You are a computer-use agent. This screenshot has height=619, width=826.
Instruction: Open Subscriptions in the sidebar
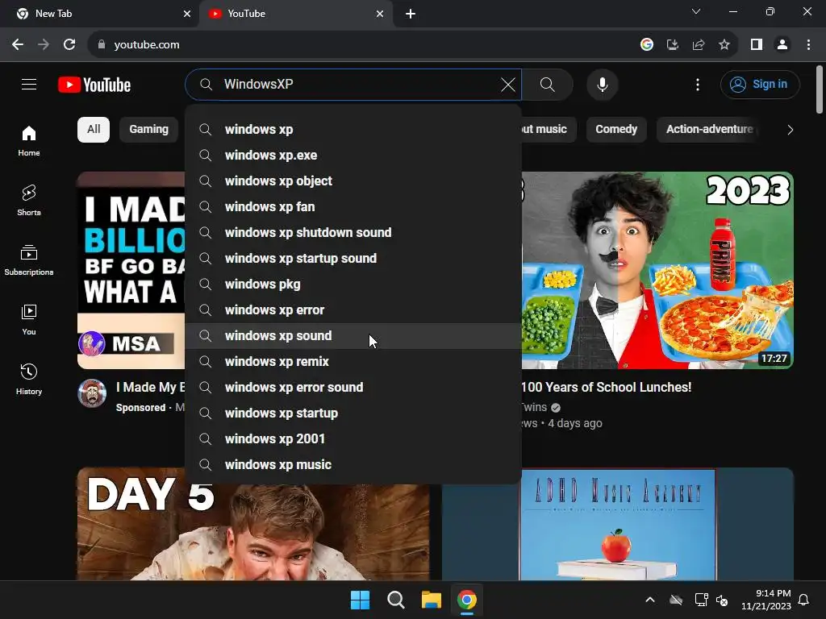[29, 260]
